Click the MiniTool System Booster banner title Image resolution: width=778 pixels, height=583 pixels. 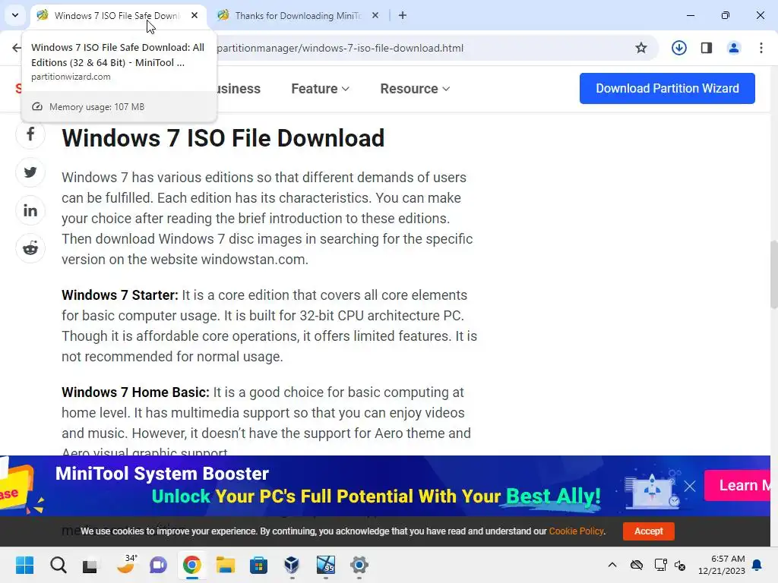[162, 474]
